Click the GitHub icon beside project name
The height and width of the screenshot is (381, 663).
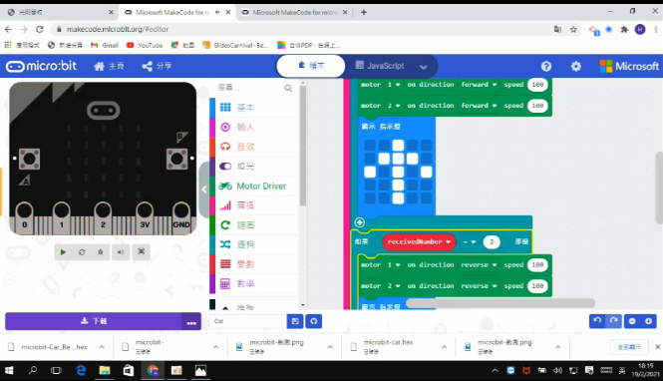(x=314, y=321)
